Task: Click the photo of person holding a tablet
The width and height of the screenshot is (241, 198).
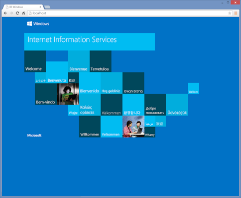Action: [68, 94]
